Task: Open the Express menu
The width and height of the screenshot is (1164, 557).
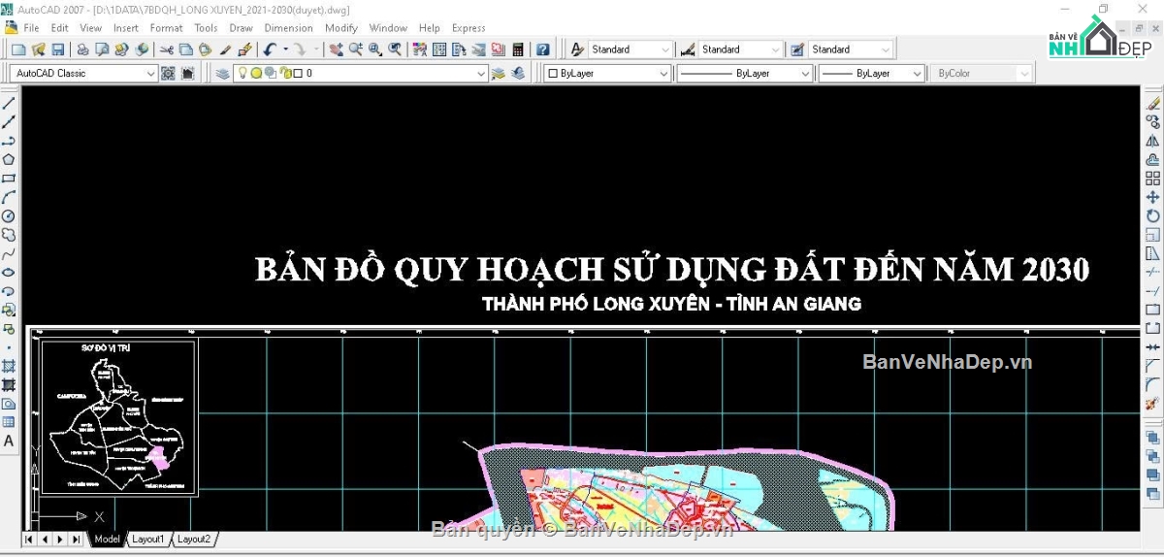Action: coord(469,28)
